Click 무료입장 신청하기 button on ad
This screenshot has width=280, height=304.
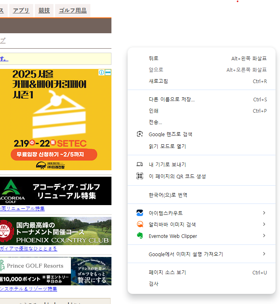point(54,154)
